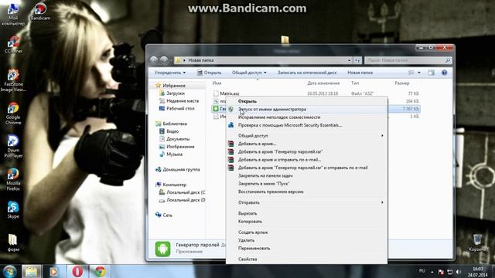Choose Копировать in the context menu
Screen dimensions: 495x278
306,222
